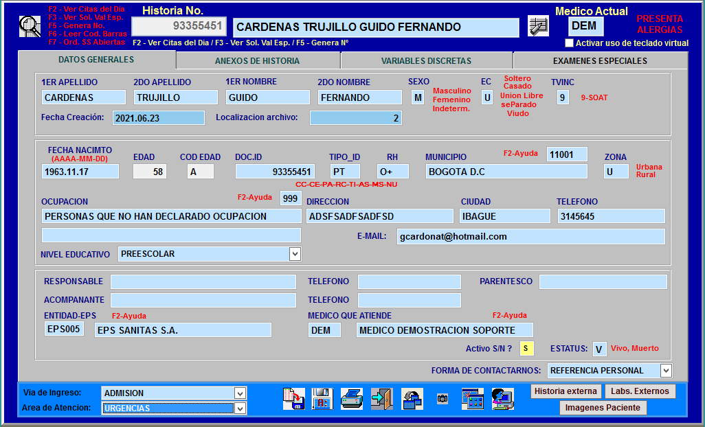This screenshot has width=705, height=427.
Task: Open the FORMA DE CONTACTARNOS dropdown
Action: click(x=667, y=371)
